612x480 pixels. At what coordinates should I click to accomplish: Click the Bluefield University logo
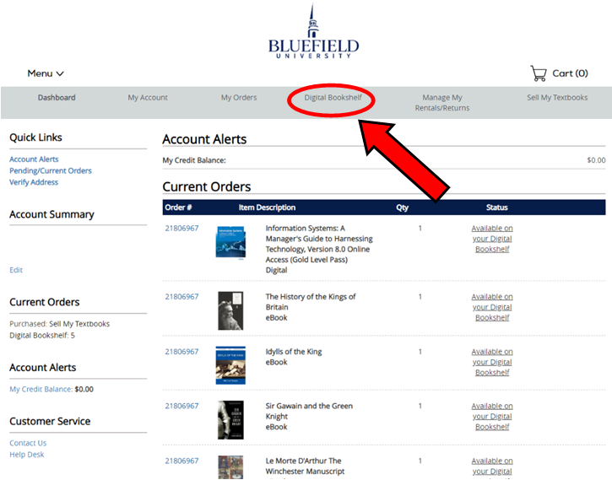(313, 31)
